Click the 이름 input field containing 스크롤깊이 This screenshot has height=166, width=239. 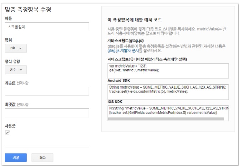click(47, 27)
